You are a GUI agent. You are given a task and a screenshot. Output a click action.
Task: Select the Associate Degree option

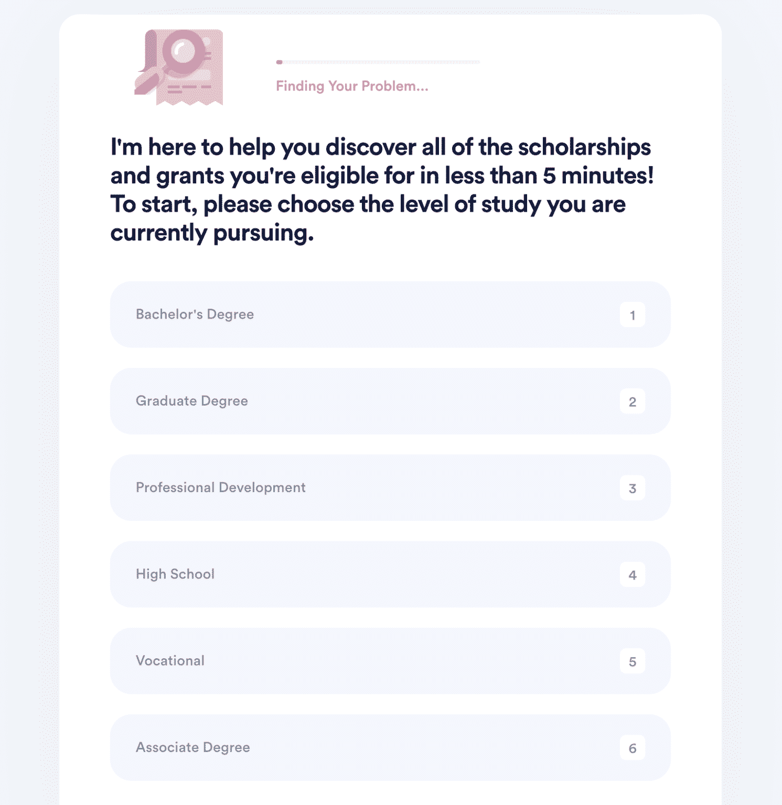[390, 747]
